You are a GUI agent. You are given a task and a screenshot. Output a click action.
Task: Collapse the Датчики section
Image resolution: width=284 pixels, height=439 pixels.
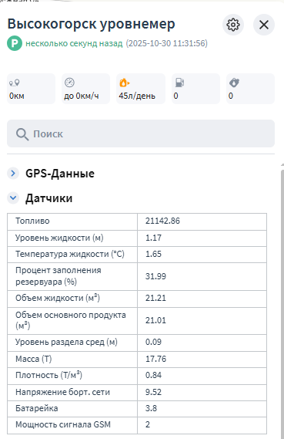(x=13, y=198)
